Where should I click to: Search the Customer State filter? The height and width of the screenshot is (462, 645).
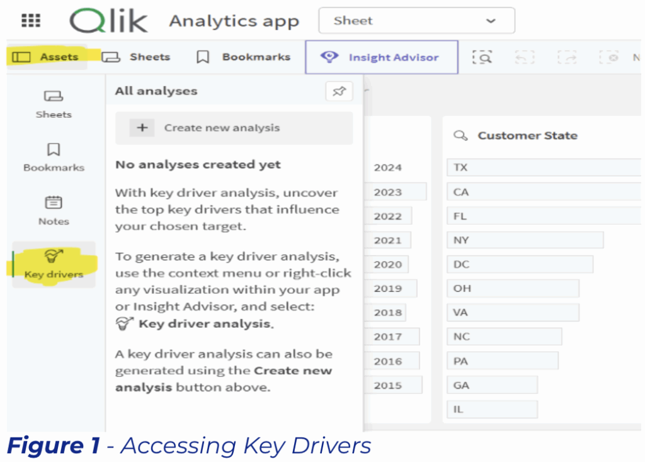[462, 136]
